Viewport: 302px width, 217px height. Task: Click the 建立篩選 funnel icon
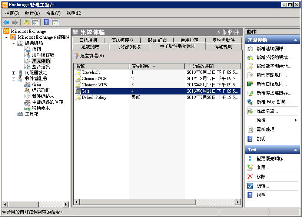click(76, 56)
